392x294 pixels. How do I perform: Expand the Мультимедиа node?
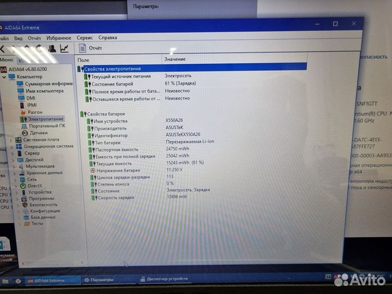coord(14,167)
